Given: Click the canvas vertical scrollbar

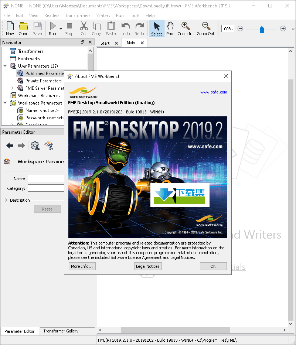Looking at the screenshot, I should (x=290, y=200).
